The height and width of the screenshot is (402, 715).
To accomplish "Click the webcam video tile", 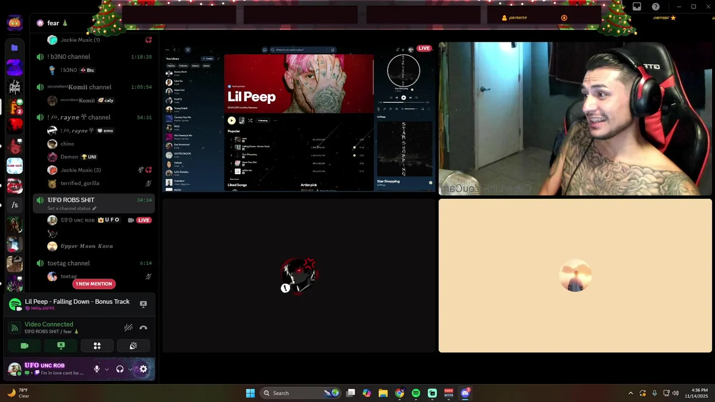I will click(575, 119).
